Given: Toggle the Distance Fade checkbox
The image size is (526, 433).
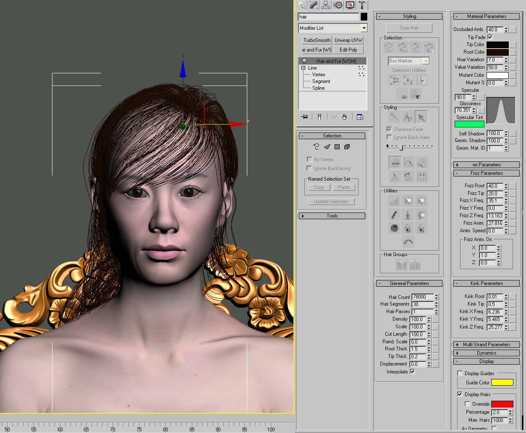Looking at the screenshot, I should click(389, 129).
